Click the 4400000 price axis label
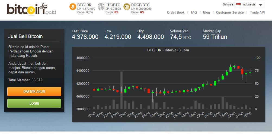 (x=83, y=71)
